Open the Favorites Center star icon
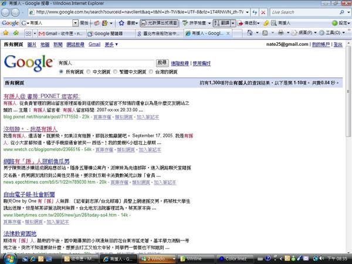The image size is (352, 264). (x=6, y=33)
